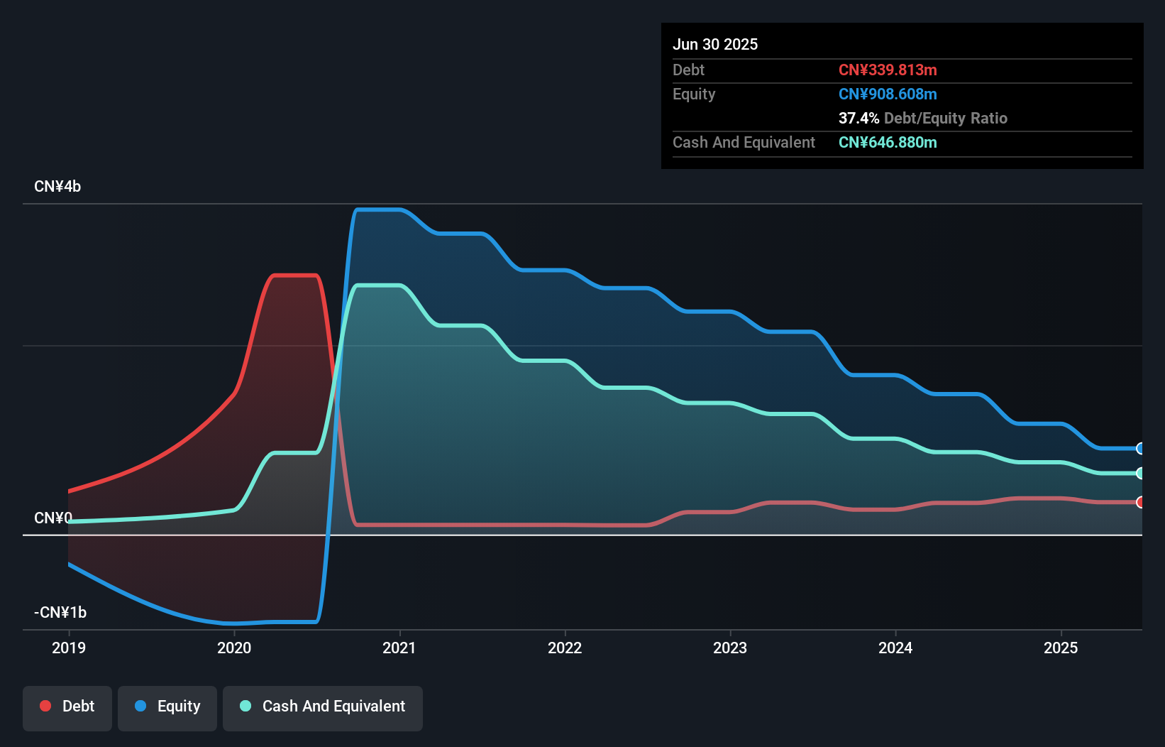Open details for the Jun 30 2025 tooltip header

(715, 44)
